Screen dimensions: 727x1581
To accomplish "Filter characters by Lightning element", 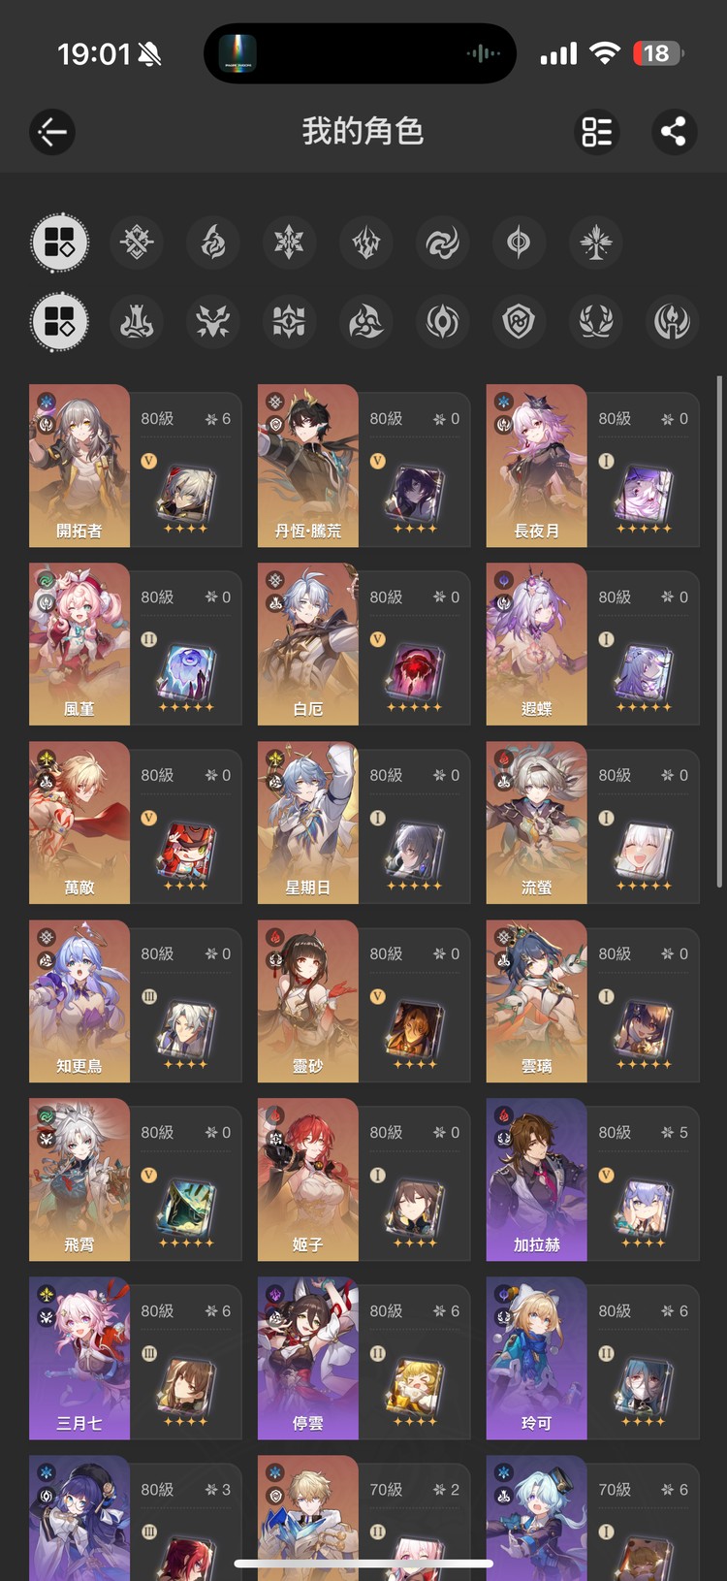I will [366, 242].
